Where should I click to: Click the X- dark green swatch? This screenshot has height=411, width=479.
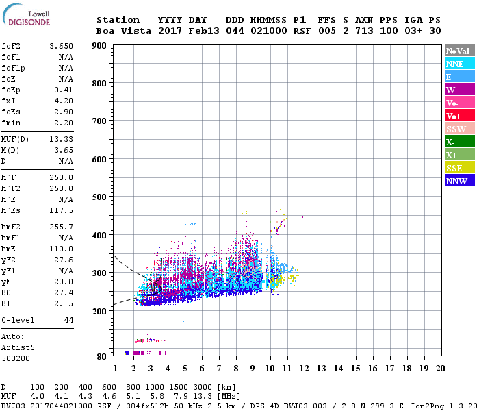460,141
